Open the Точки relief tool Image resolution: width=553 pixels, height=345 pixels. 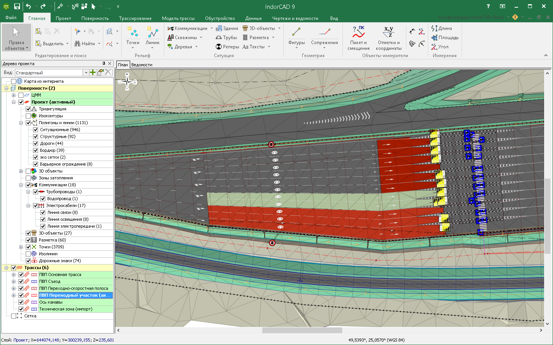click(x=132, y=37)
